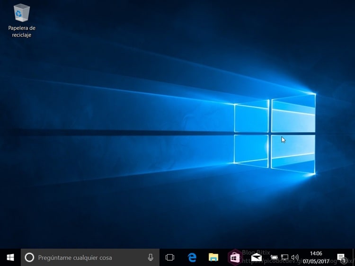The image size is (355, 266).
Task: Click the Cortana circle icon
Action: click(x=29, y=257)
